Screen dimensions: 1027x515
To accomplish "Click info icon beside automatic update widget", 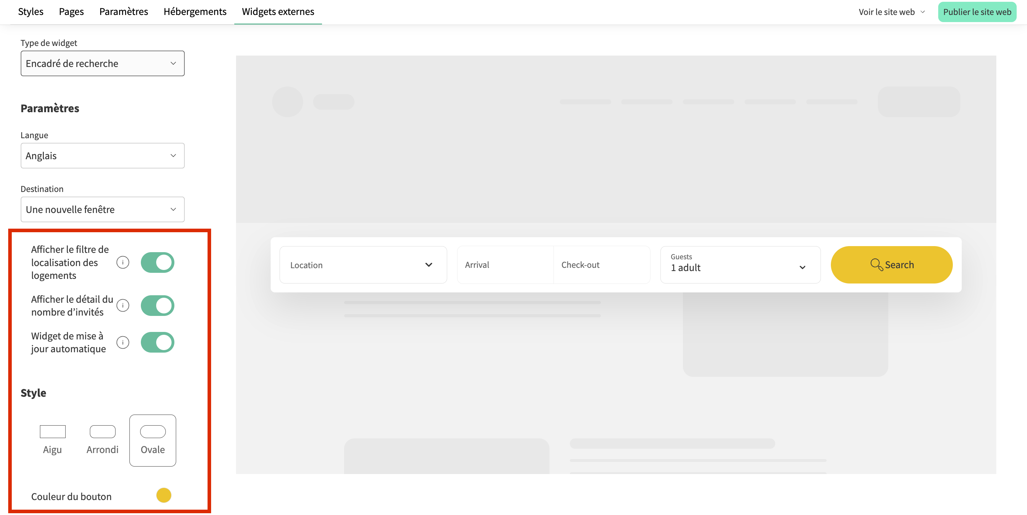I will [x=123, y=342].
